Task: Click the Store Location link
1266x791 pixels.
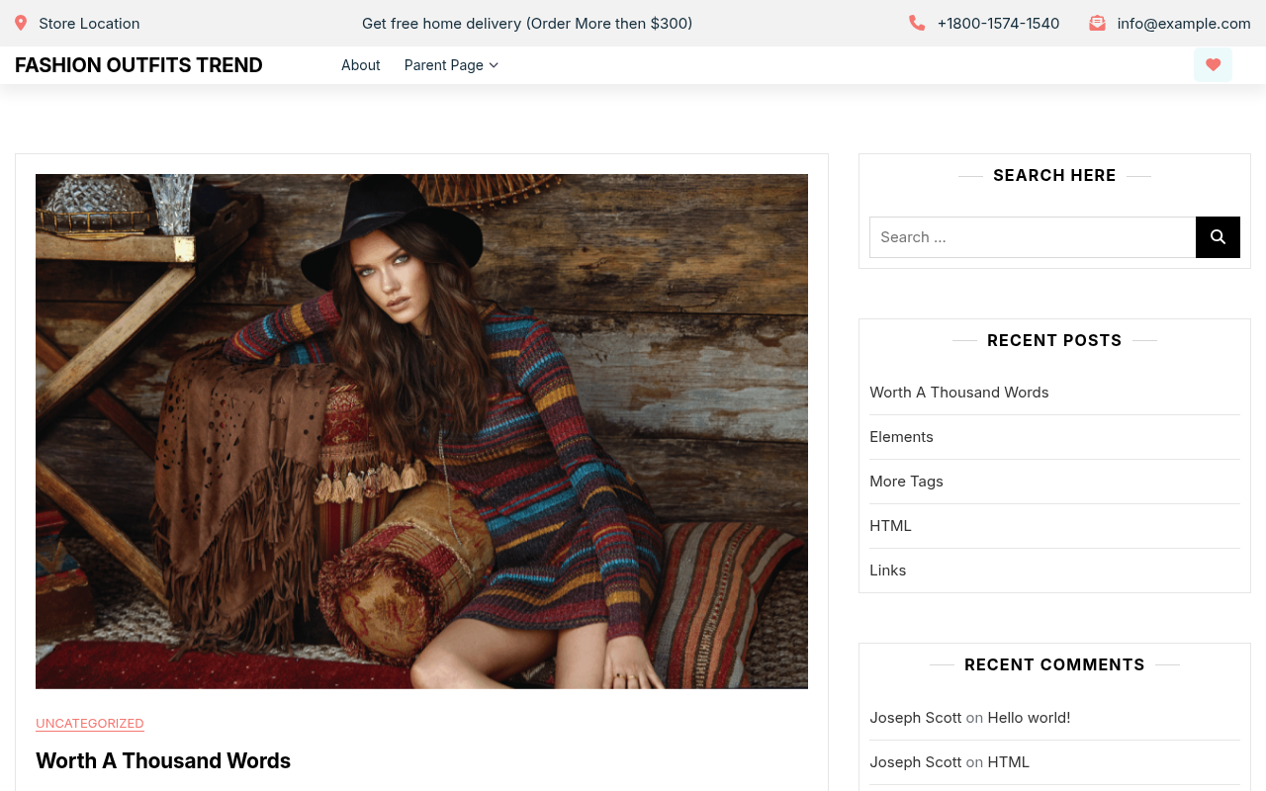Action: coord(89,23)
